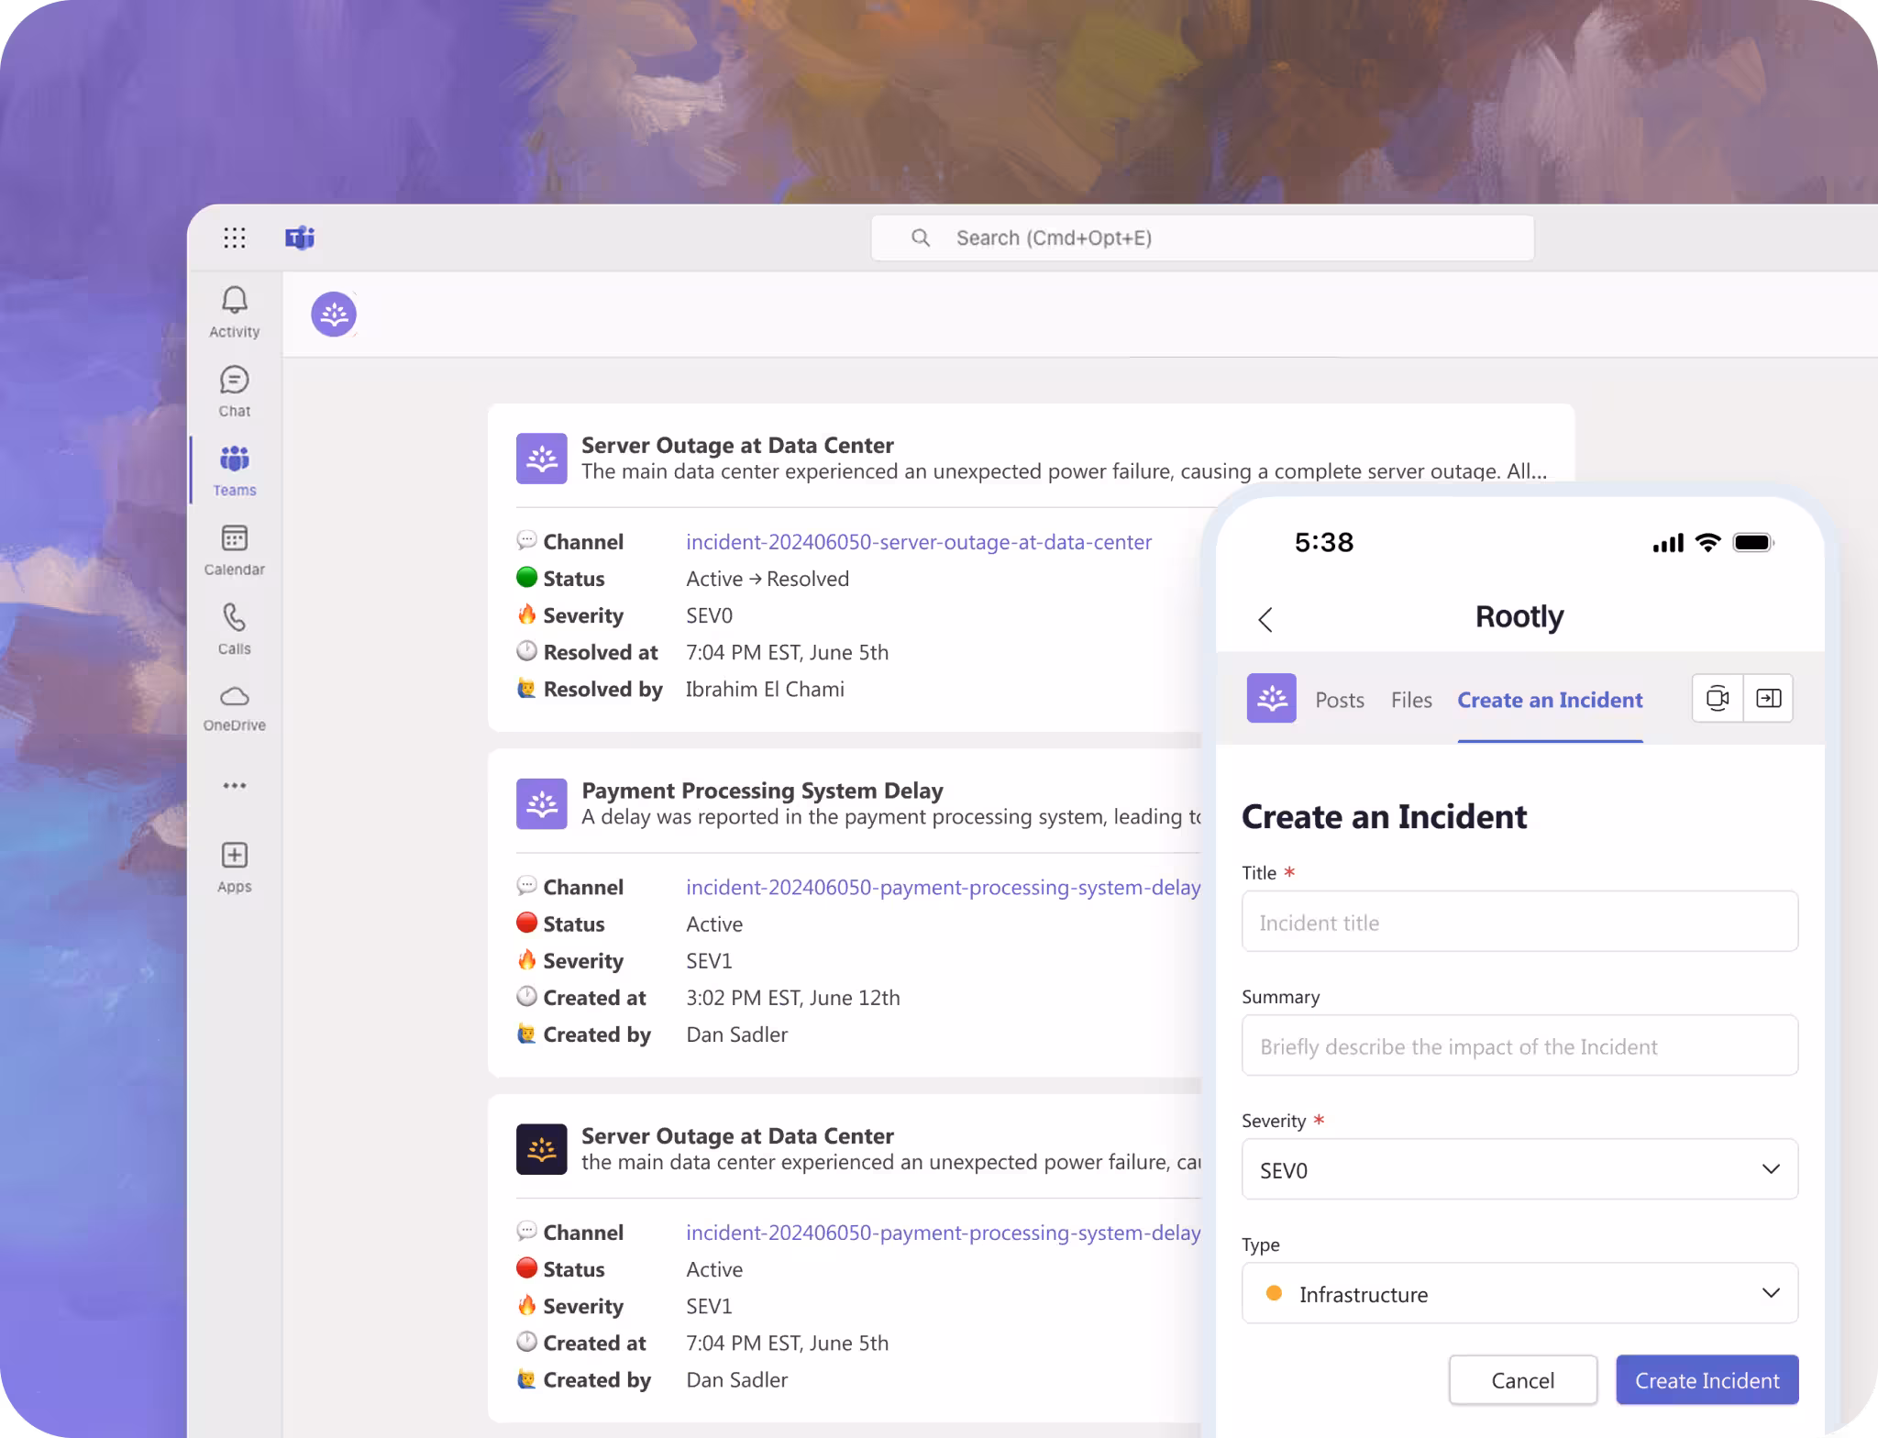1878x1438 pixels.
Task: Switch to the Posts tab
Action: click(x=1340, y=700)
